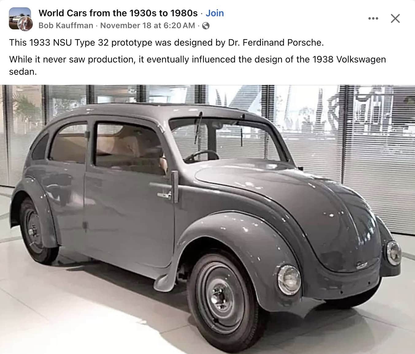
Task: Open the gray NSU Type 32 car photo
Action: (207, 219)
